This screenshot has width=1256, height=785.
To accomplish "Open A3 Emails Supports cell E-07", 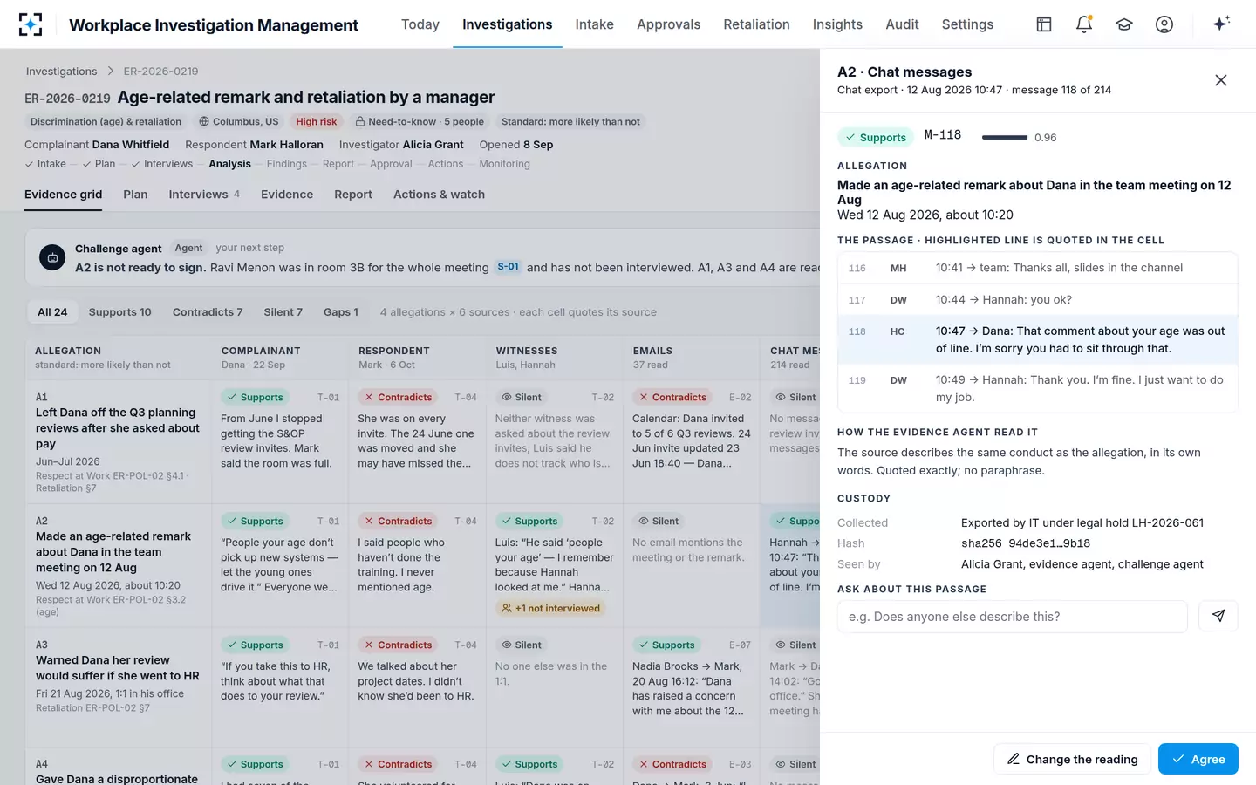I will (692, 687).
